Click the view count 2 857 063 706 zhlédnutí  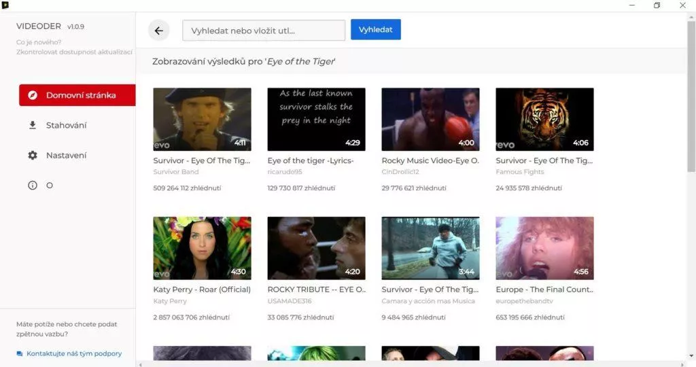191,317
